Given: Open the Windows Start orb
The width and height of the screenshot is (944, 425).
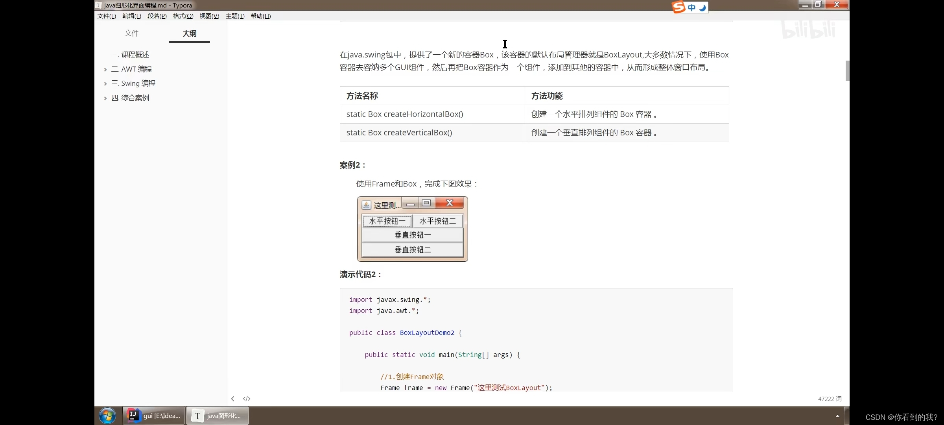Looking at the screenshot, I should [x=107, y=416].
